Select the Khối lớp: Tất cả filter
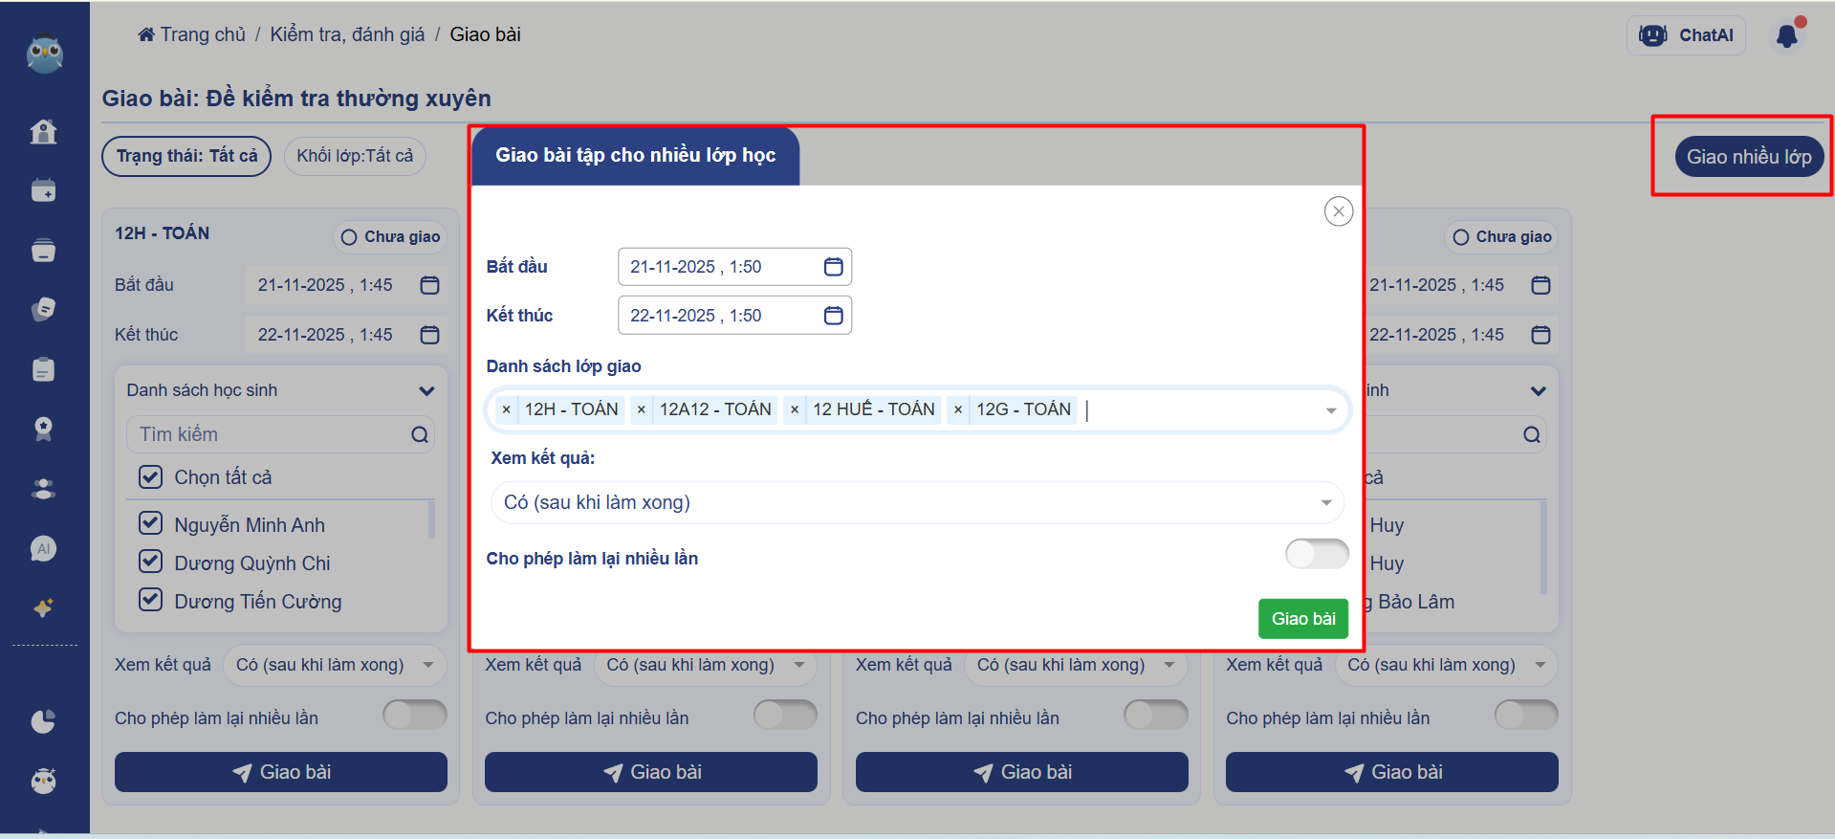The width and height of the screenshot is (1835, 839). tap(355, 156)
